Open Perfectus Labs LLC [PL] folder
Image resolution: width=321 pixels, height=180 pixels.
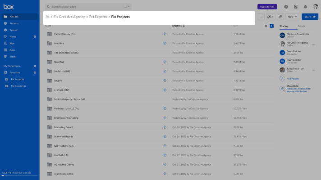(67, 109)
